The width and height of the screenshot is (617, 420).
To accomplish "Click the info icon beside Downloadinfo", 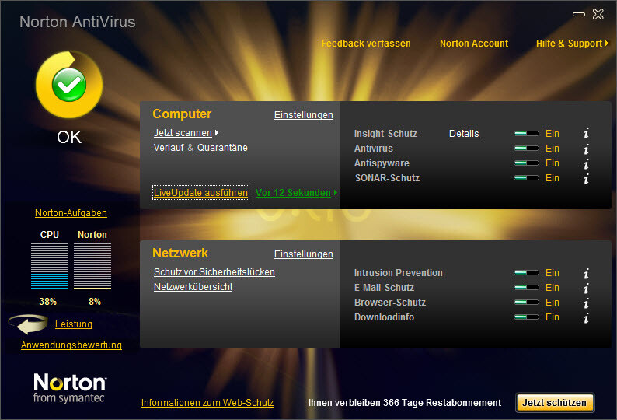I will click(x=586, y=317).
